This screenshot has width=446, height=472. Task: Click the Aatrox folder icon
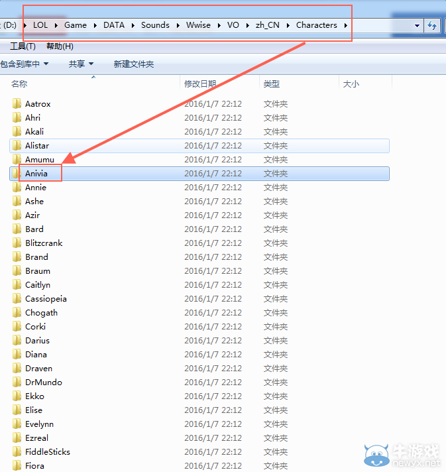point(17,104)
